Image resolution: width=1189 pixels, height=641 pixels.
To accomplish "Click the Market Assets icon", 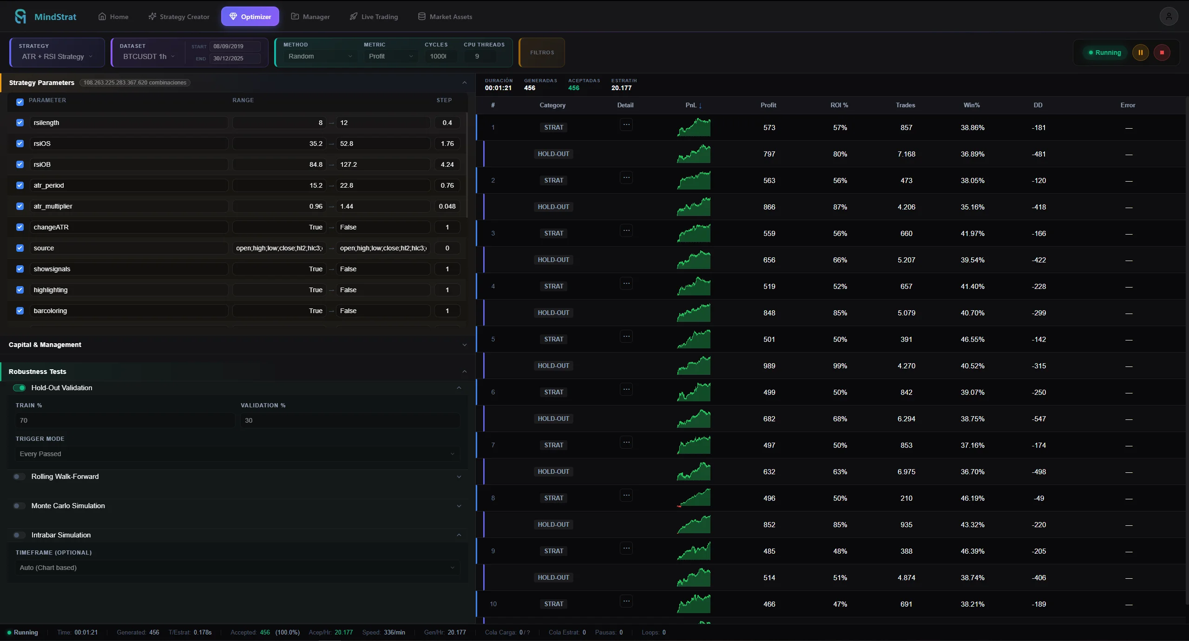I will [x=421, y=16].
